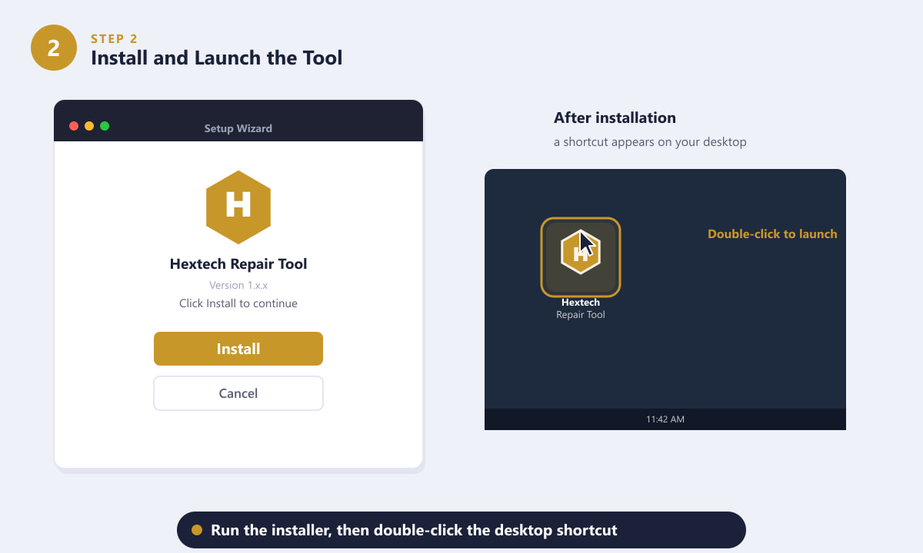923x553 pixels.
Task: Click the Cancel button in Setup Wizard
Action: pyautogui.click(x=238, y=393)
